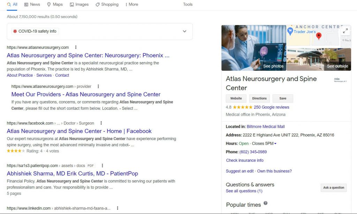The width and height of the screenshot is (357, 214).
Task: Click the five-star rating in panel
Action: click(x=243, y=107)
